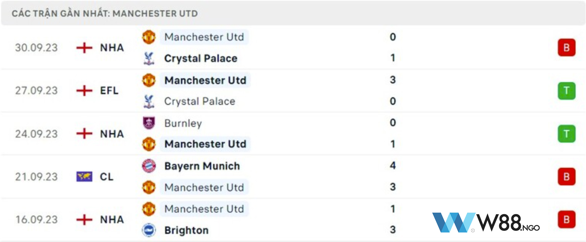Click red B badge for Bayern Munich match
The width and height of the screenshot is (586, 242).
(x=566, y=177)
